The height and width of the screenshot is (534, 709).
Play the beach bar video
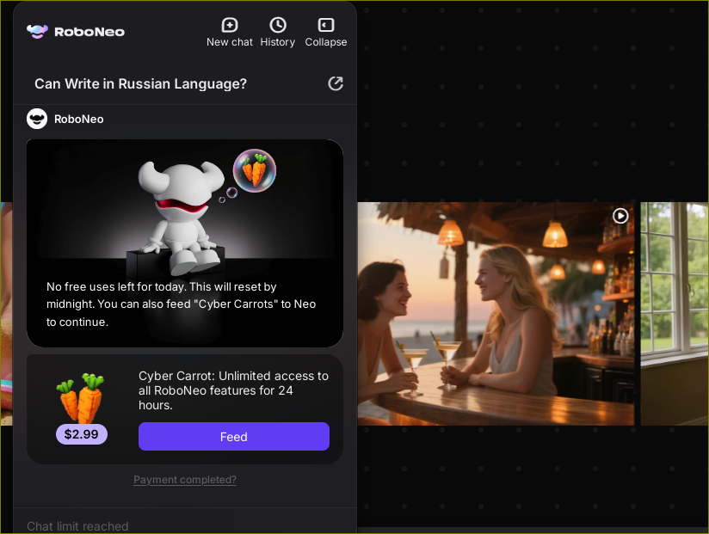pos(620,216)
